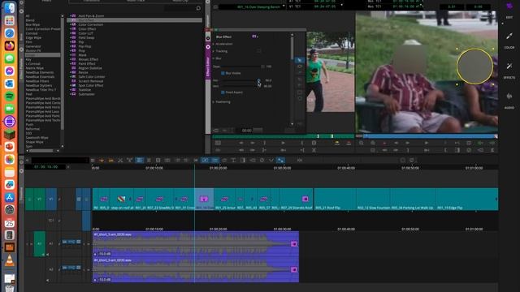
Task: Click the search icon in effect palette
Action: (x=198, y=8)
